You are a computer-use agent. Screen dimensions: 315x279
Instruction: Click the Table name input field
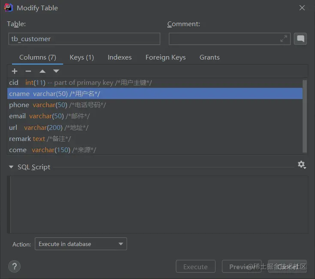(84, 39)
